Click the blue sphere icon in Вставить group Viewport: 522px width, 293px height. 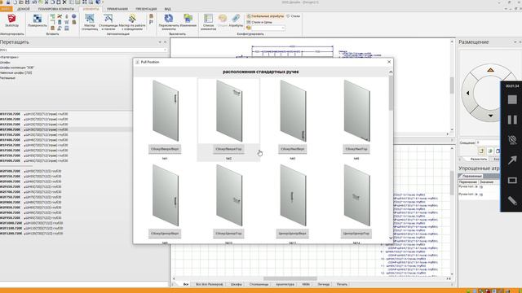tap(73, 16)
